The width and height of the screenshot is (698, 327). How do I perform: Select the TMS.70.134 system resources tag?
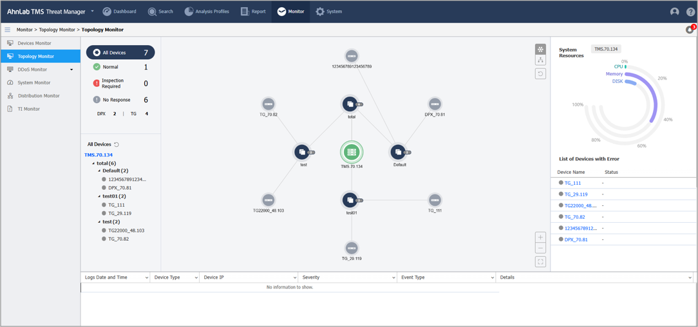click(607, 49)
